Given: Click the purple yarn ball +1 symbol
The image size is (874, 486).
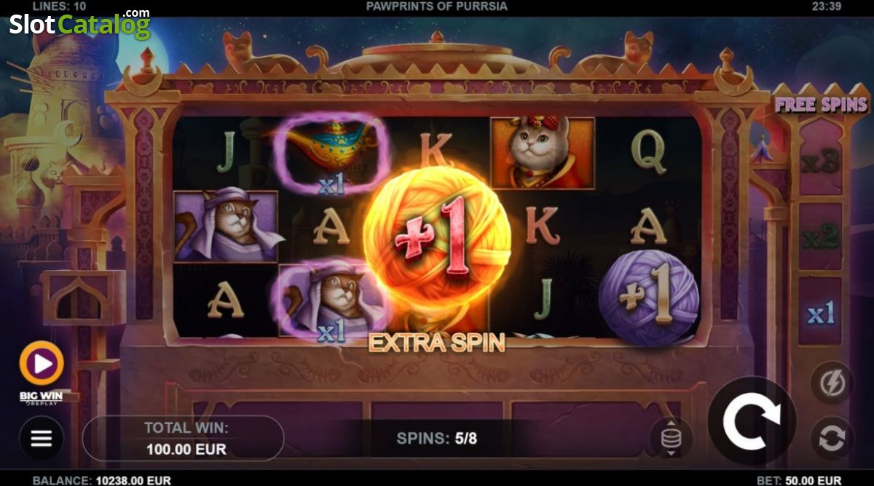Looking at the screenshot, I should [x=648, y=297].
